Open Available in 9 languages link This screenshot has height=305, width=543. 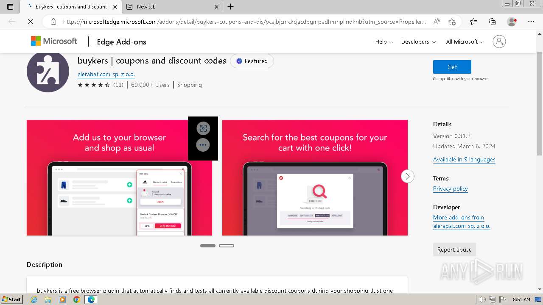(x=464, y=159)
